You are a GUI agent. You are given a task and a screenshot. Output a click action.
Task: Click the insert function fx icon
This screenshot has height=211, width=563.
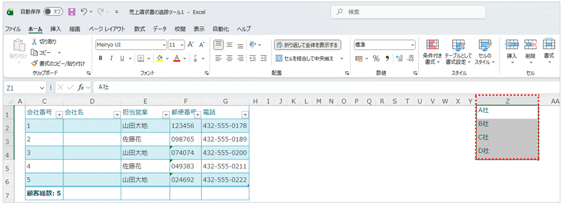pyautogui.click(x=81, y=87)
